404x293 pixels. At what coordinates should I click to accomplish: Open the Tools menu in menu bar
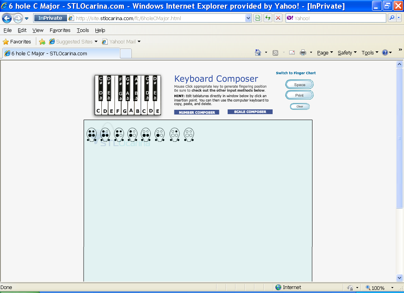(83, 30)
